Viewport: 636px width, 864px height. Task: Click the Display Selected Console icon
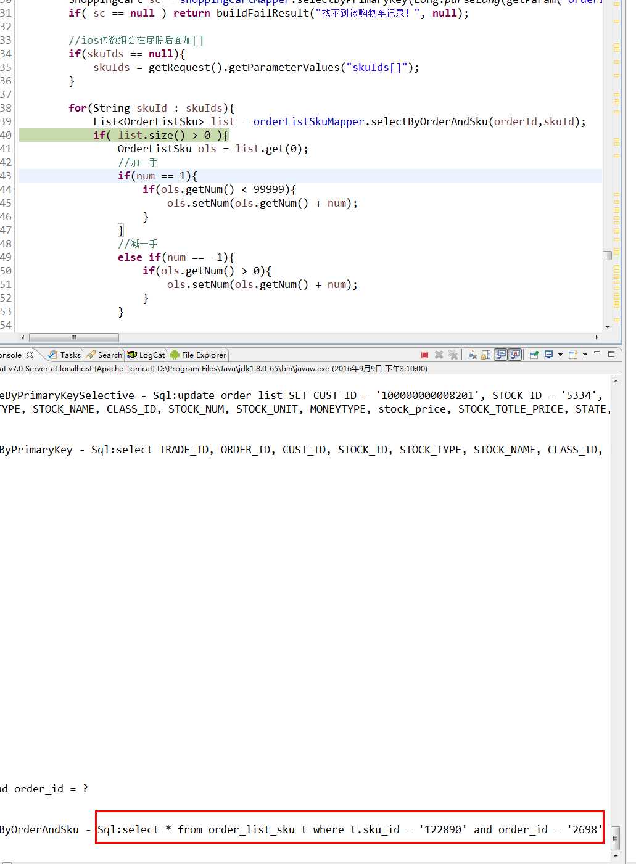click(548, 355)
